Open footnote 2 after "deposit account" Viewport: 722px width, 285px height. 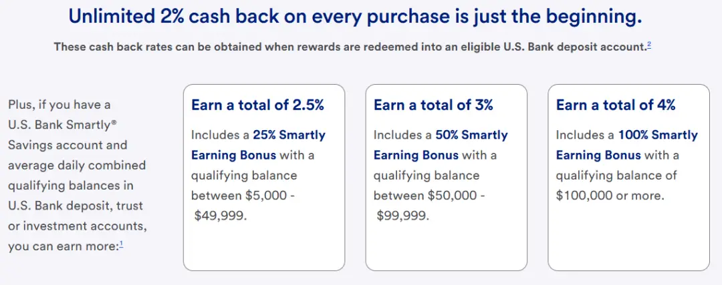648,45
